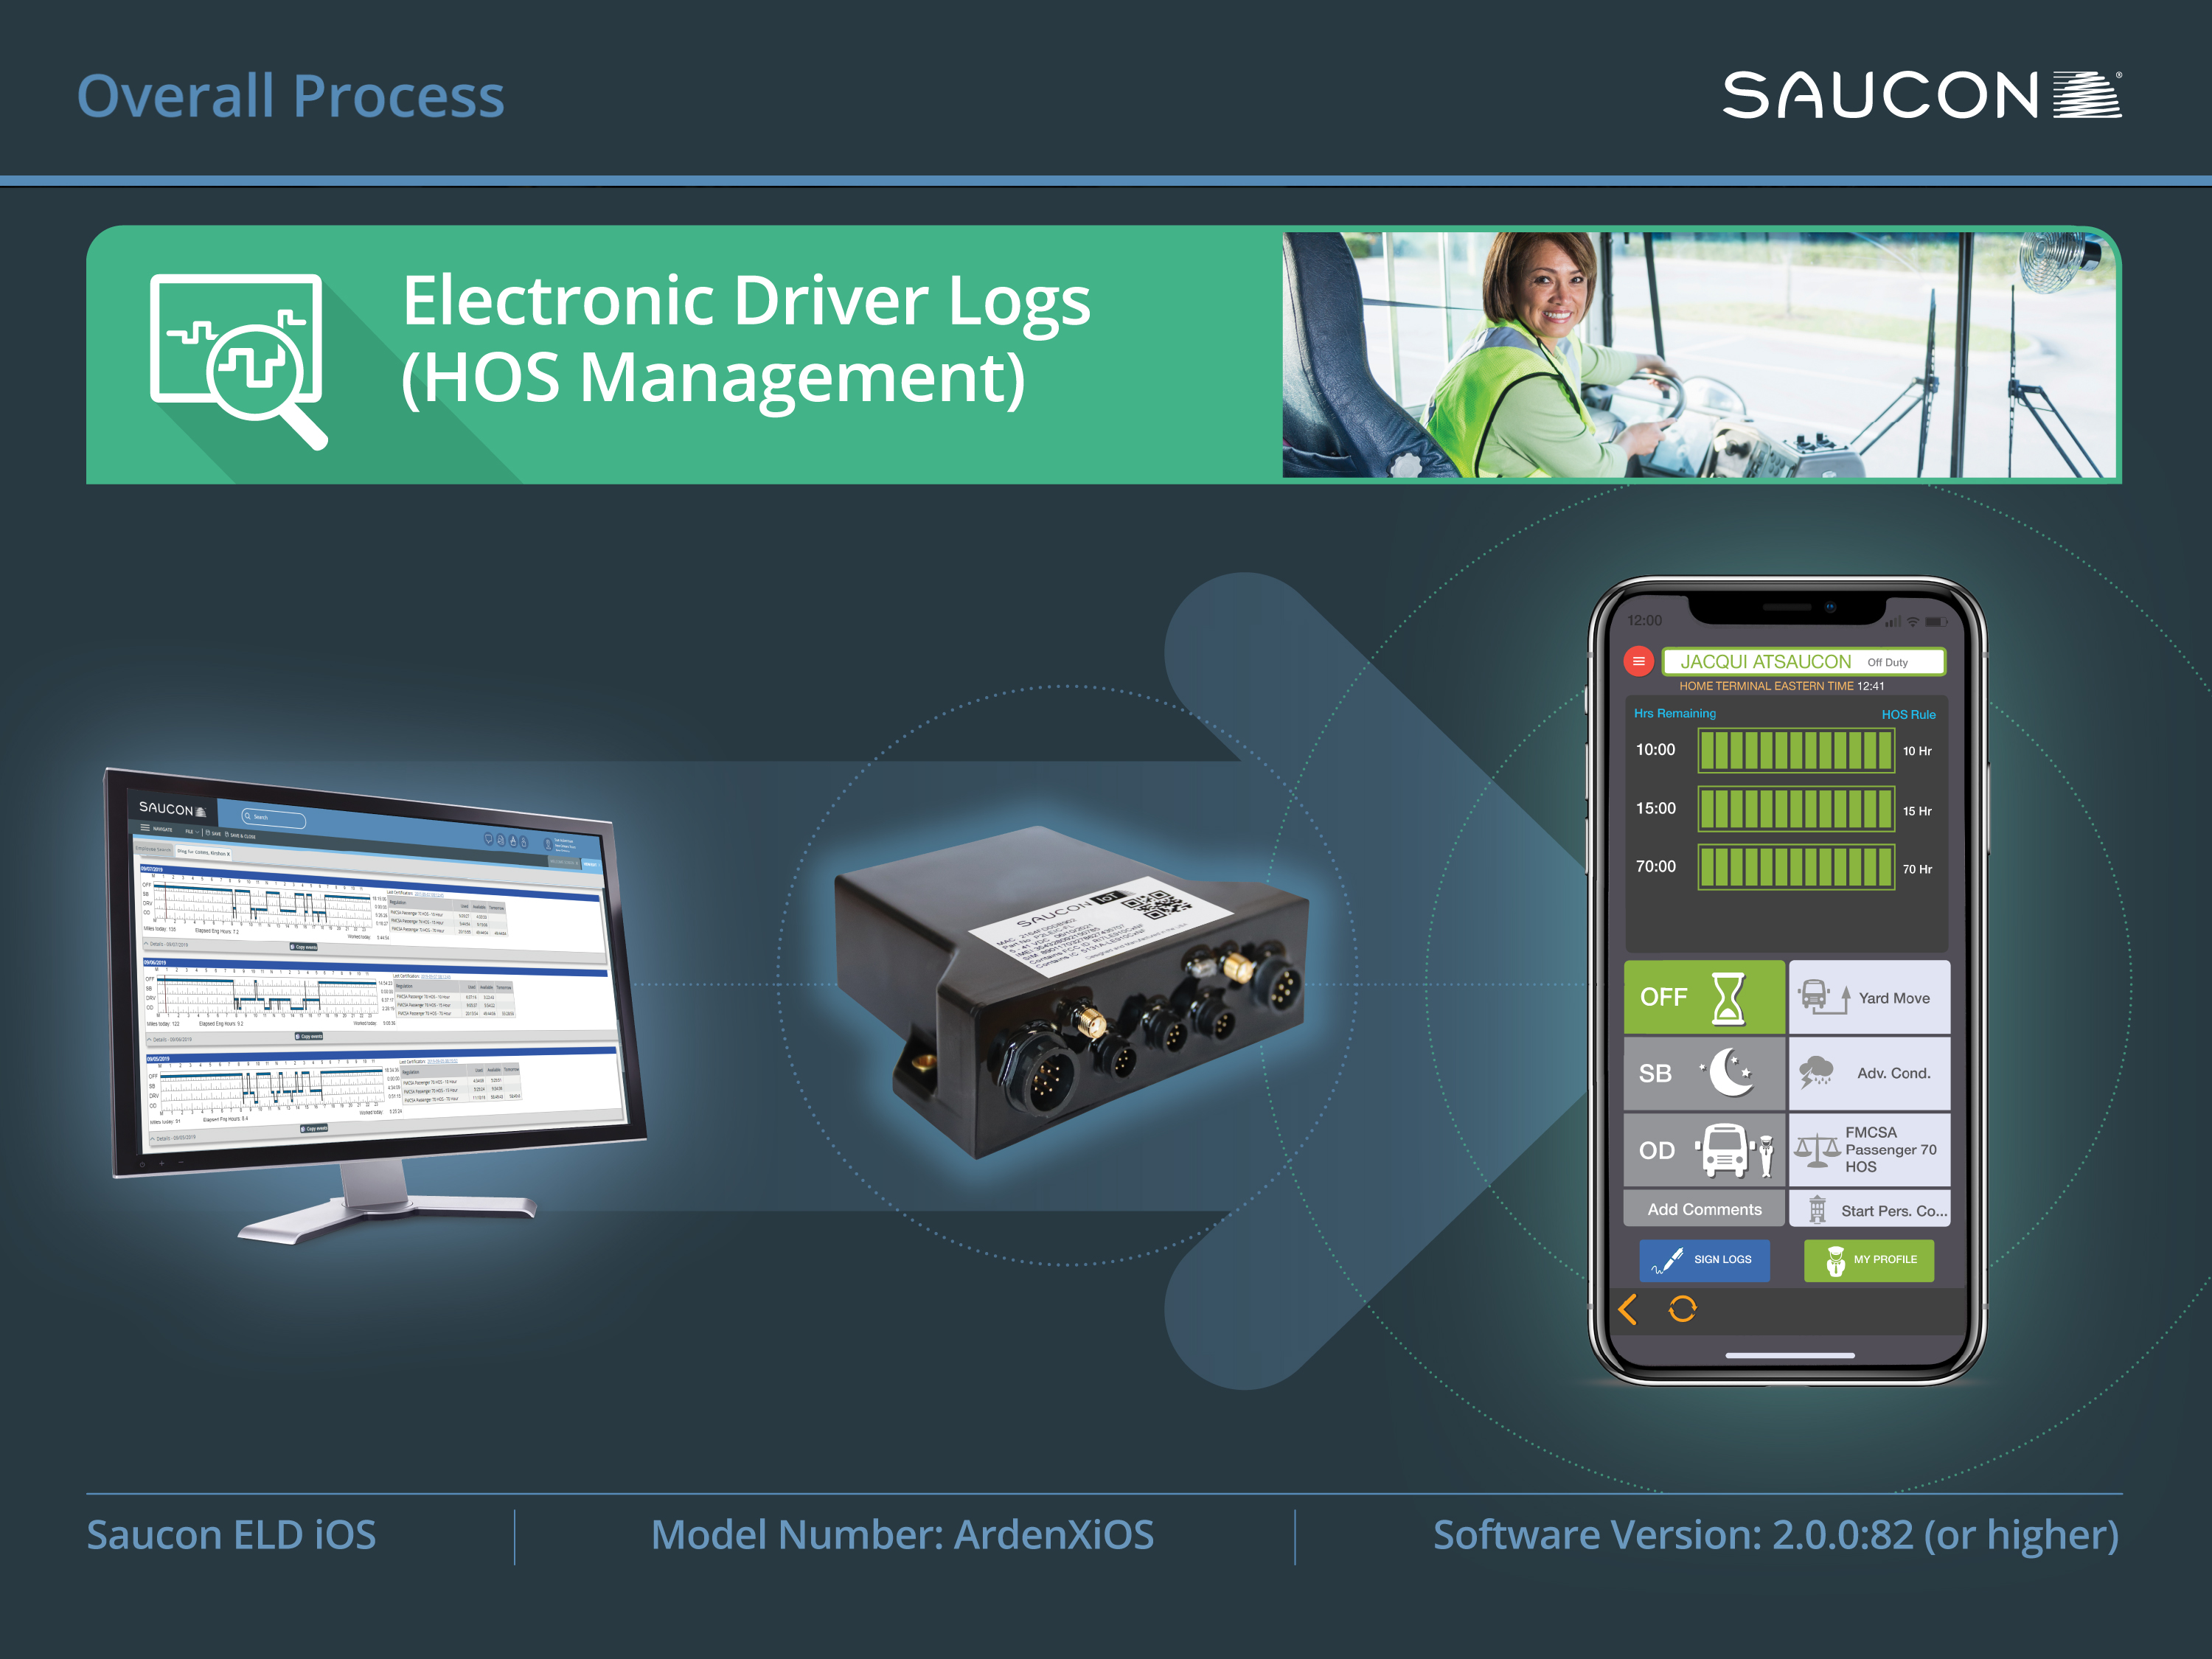The image size is (2212, 1659).
Task: Tap the building icon beside Start Pers. Co...
Action: click(x=1817, y=1210)
